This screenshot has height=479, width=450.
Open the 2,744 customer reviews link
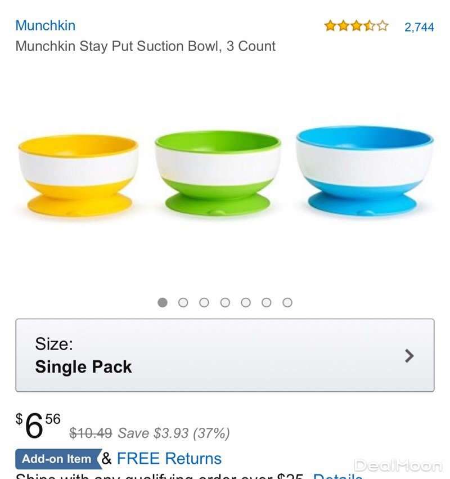click(x=419, y=26)
